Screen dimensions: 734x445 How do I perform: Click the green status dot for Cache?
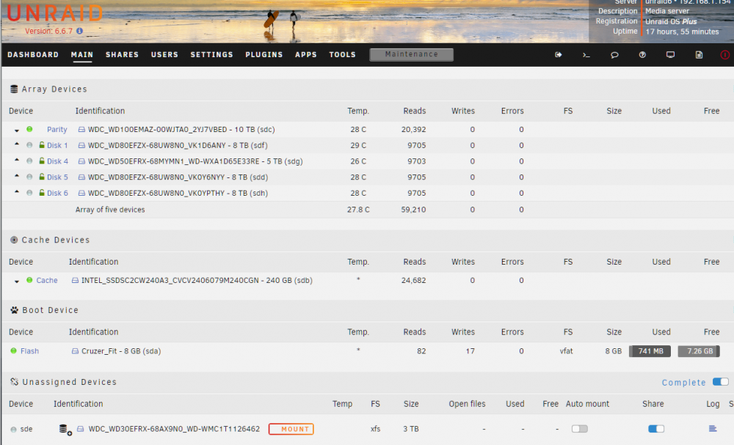pos(29,280)
